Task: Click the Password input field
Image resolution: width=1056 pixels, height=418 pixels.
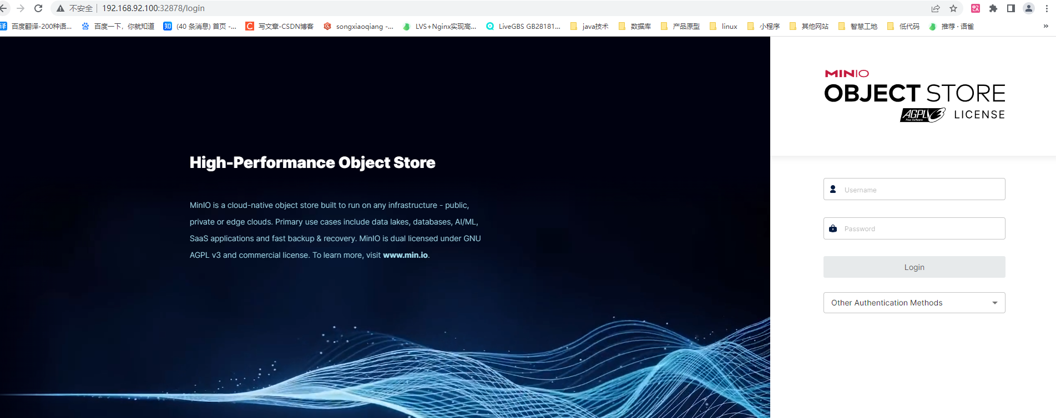Action: (x=914, y=228)
